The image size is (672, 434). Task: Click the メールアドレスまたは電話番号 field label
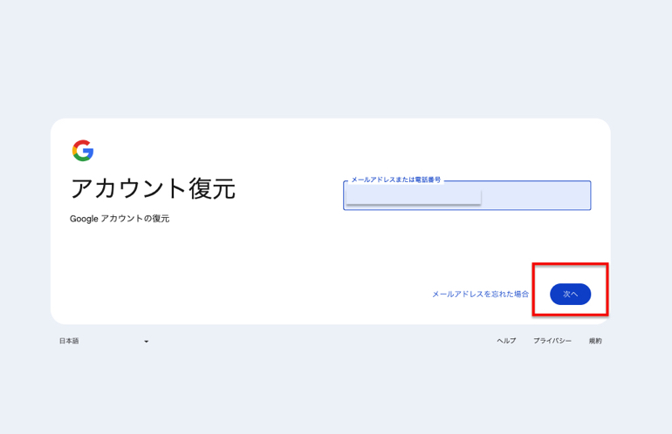(395, 180)
